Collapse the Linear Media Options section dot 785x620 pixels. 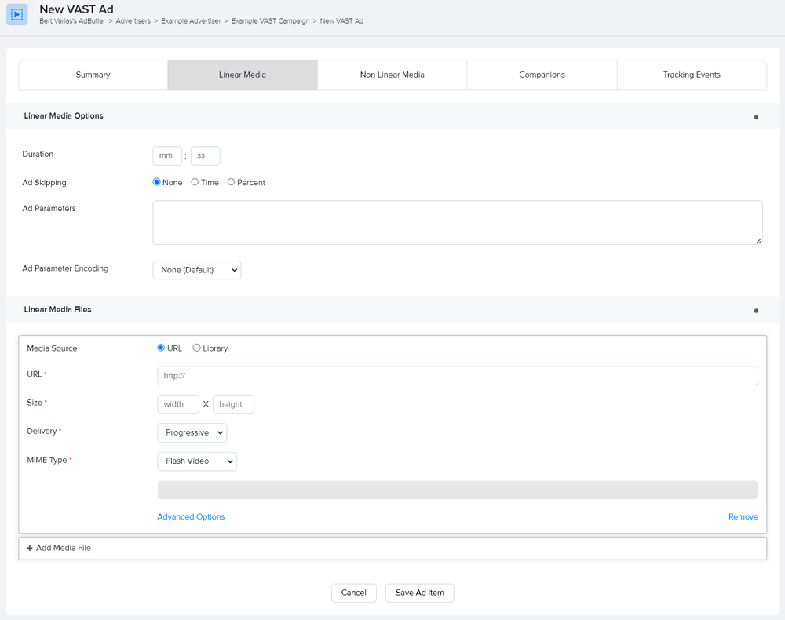tap(756, 117)
